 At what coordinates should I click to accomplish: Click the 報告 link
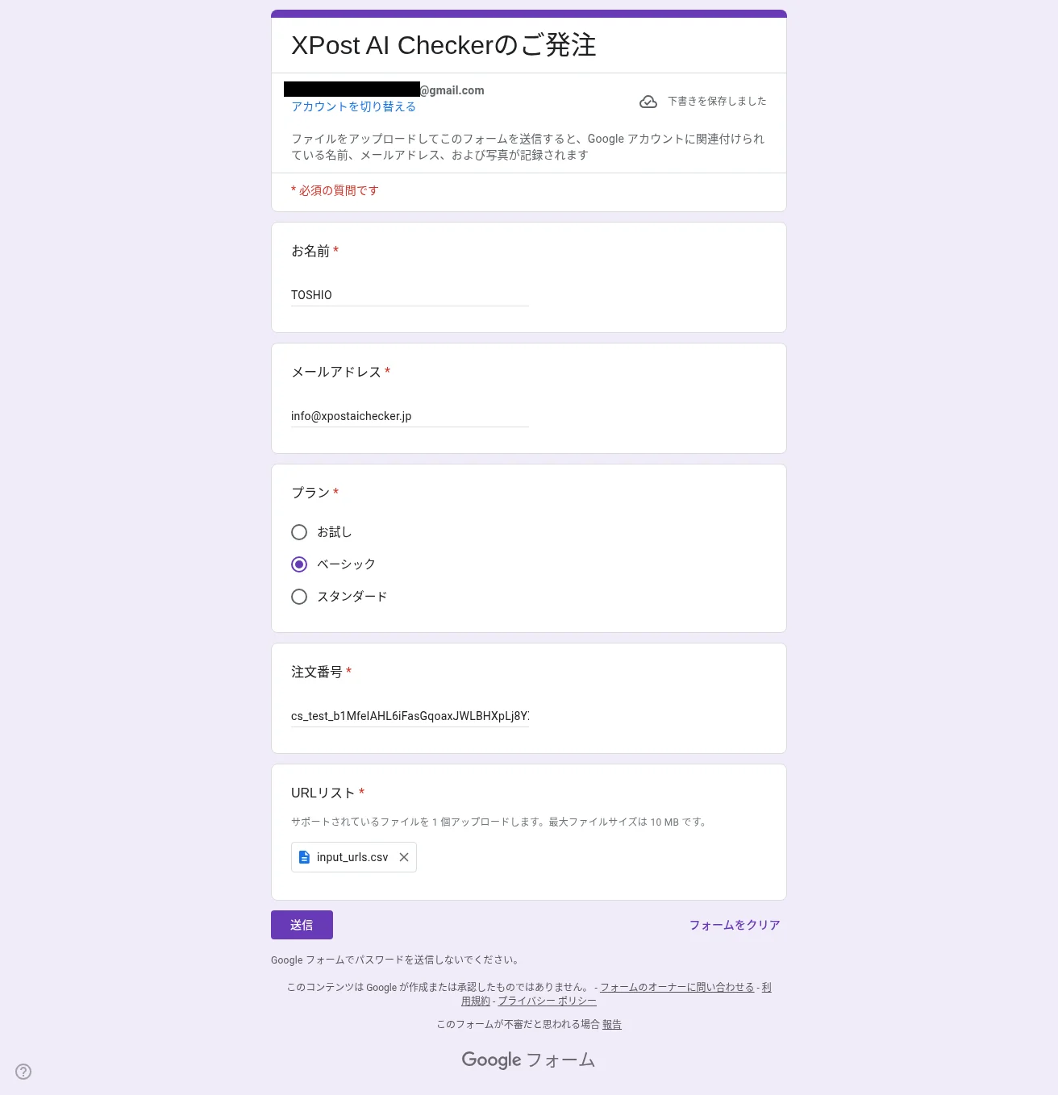(612, 1024)
